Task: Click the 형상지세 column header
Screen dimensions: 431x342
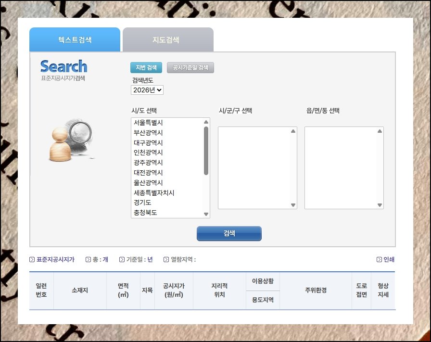Action: [x=383, y=291]
